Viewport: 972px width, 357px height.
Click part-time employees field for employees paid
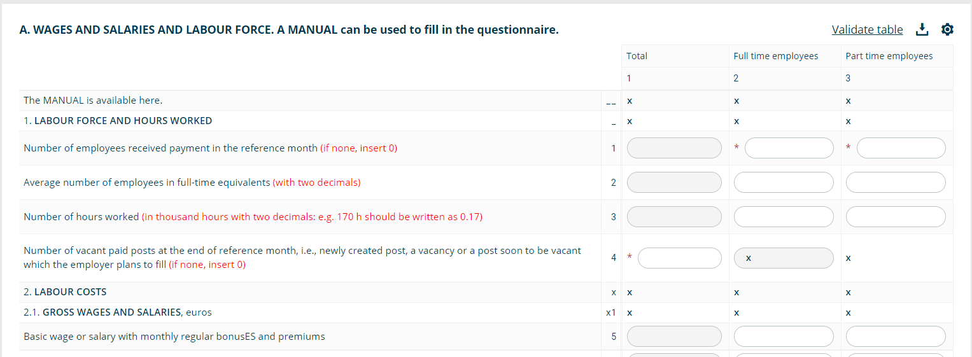pos(901,148)
